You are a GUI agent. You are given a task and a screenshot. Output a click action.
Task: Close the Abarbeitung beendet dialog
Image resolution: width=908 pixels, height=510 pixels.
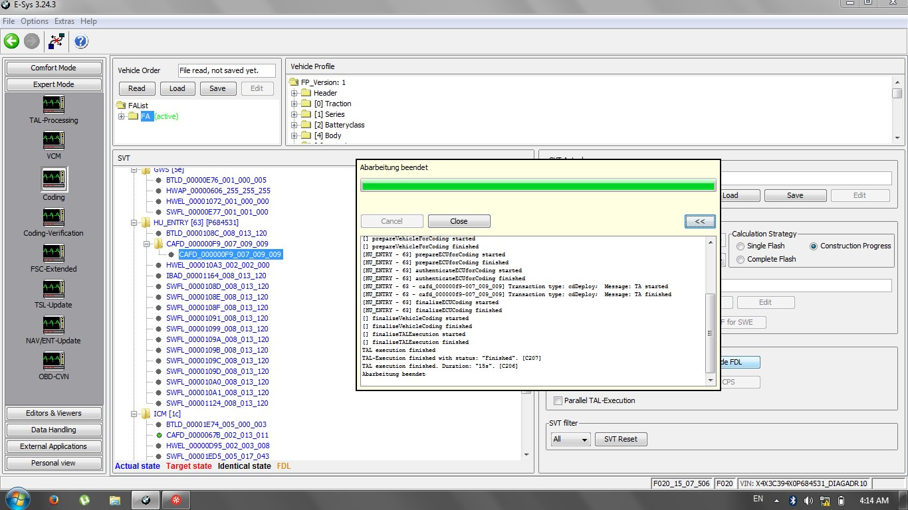pos(459,221)
